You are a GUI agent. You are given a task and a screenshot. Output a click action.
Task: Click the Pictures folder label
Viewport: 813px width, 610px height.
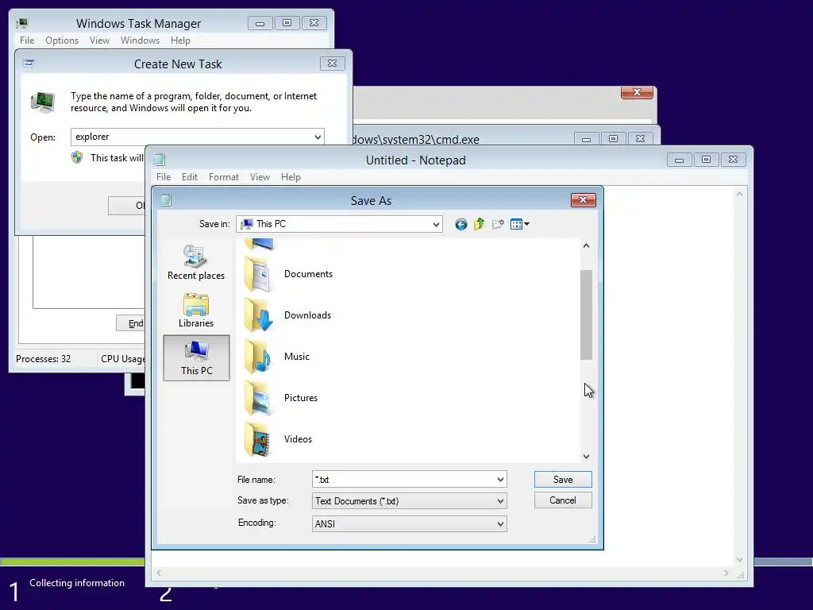click(301, 398)
